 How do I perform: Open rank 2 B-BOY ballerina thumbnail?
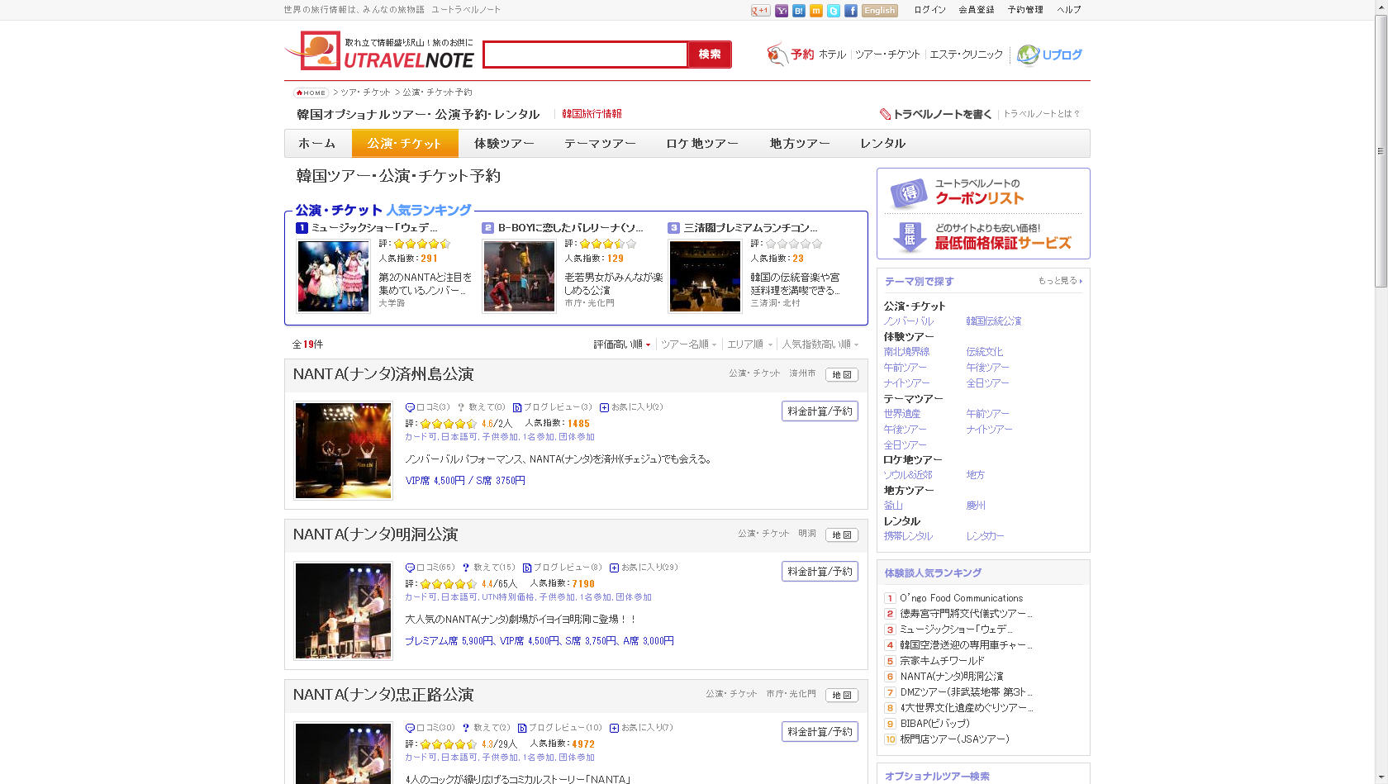(x=519, y=276)
